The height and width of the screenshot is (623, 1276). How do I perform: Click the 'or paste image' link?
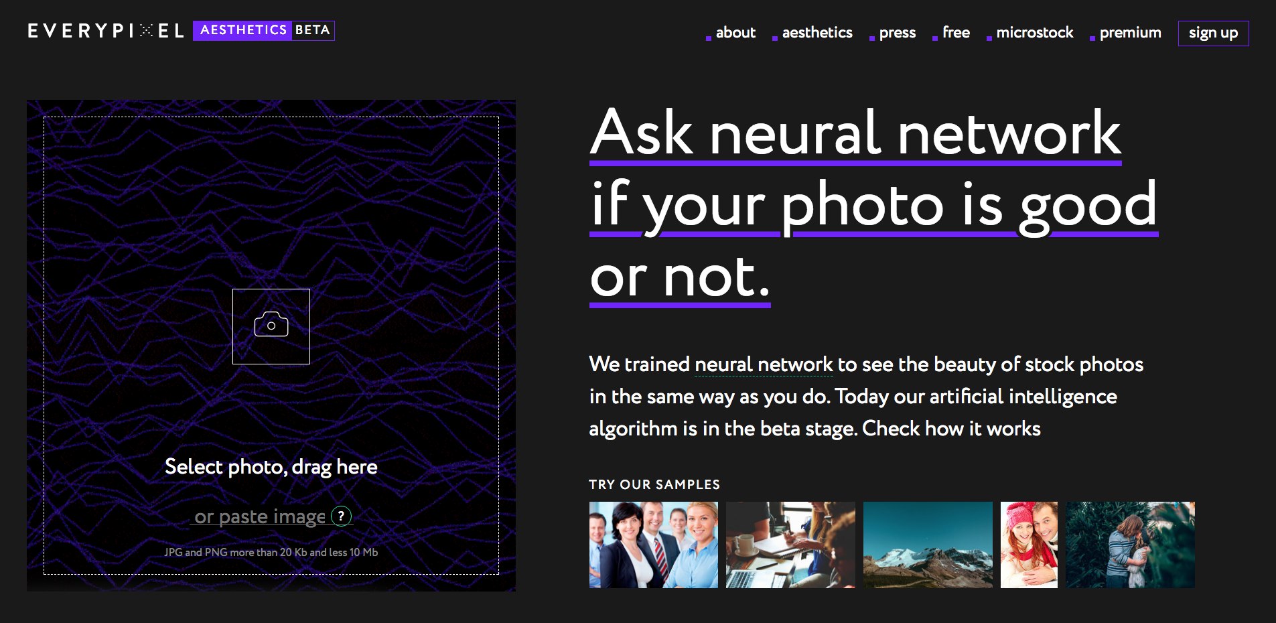(x=260, y=516)
